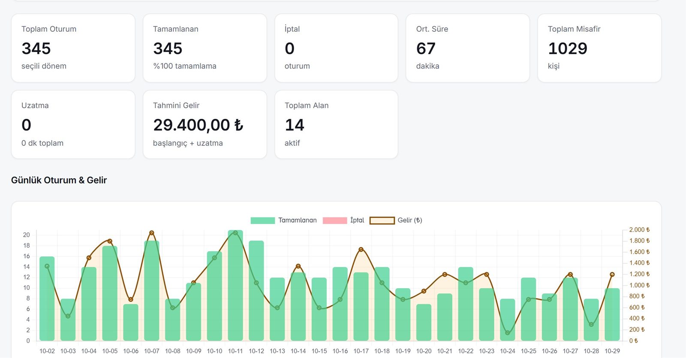Click the '1.000 ₺' right axis label

[639, 285]
